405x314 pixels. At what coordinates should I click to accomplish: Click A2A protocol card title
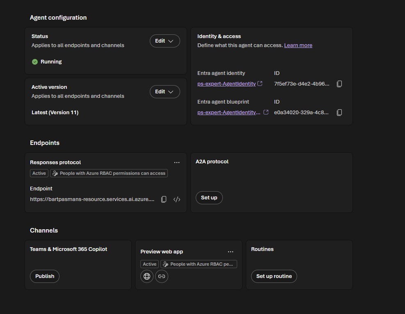pyautogui.click(x=212, y=162)
